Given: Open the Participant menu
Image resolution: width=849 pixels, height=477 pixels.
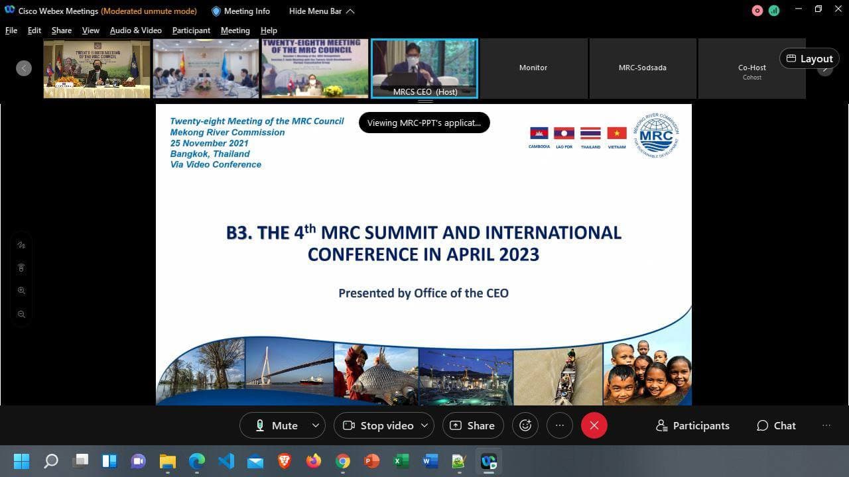Looking at the screenshot, I should pos(191,30).
